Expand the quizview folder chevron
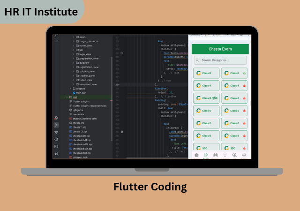This screenshot has width=300, height=211. coord(74,63)
